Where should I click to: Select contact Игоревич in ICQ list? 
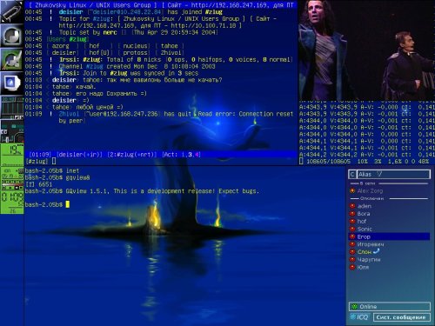(371, 244)
